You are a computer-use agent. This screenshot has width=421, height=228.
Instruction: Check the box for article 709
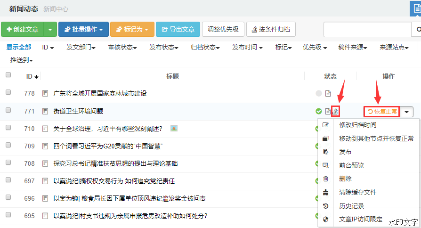[x=8, y=145]
